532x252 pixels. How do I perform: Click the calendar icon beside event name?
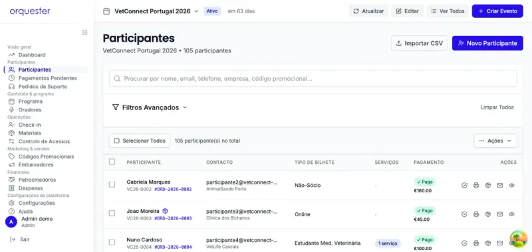coord(106,11)
